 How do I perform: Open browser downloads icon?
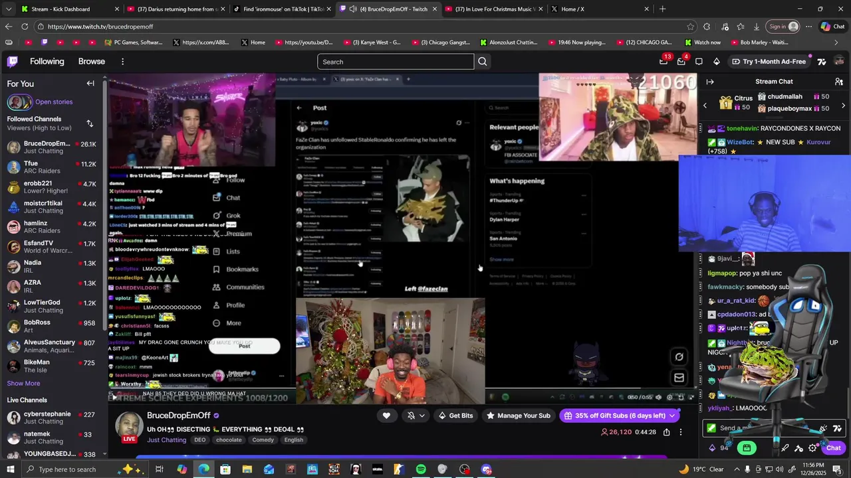(x=757, y=27)
